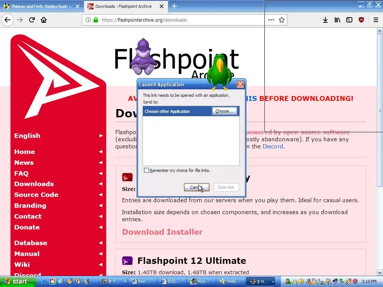383x287 pixels.
Task: Click the green padlock security icon
Action: (x=96, y=20)
